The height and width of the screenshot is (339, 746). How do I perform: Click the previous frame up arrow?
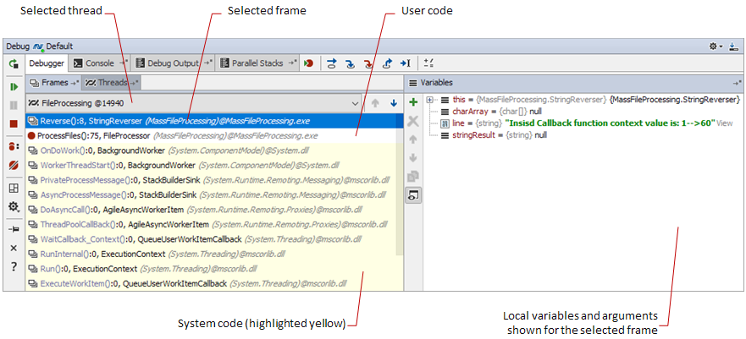(375, 103)
